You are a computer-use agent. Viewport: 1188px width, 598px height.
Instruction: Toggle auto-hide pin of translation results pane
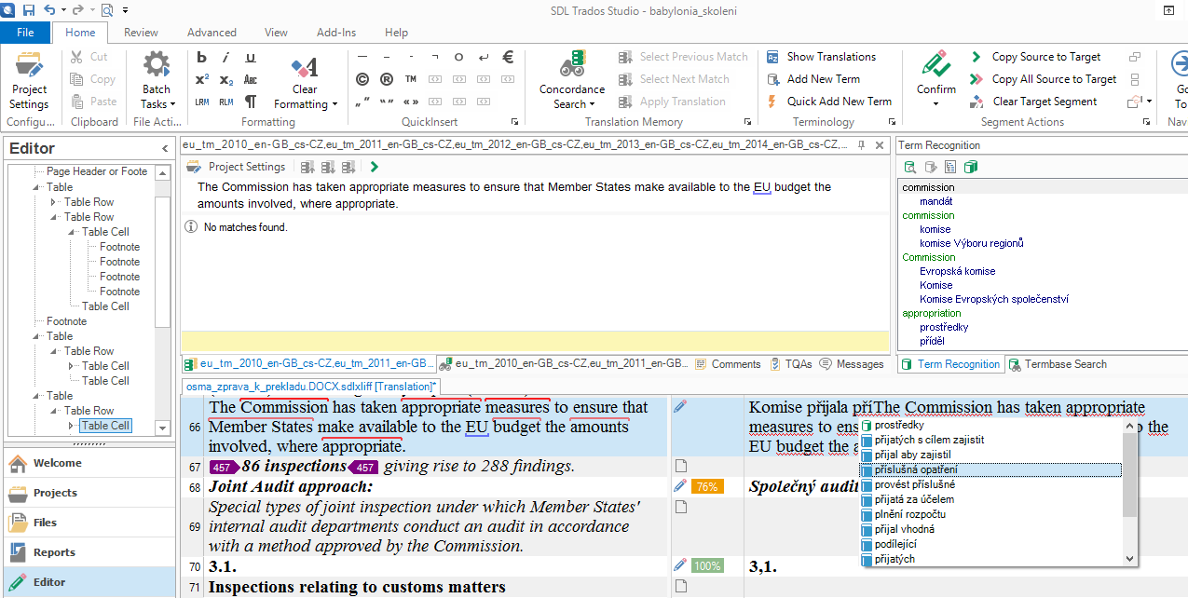[863, 144]
